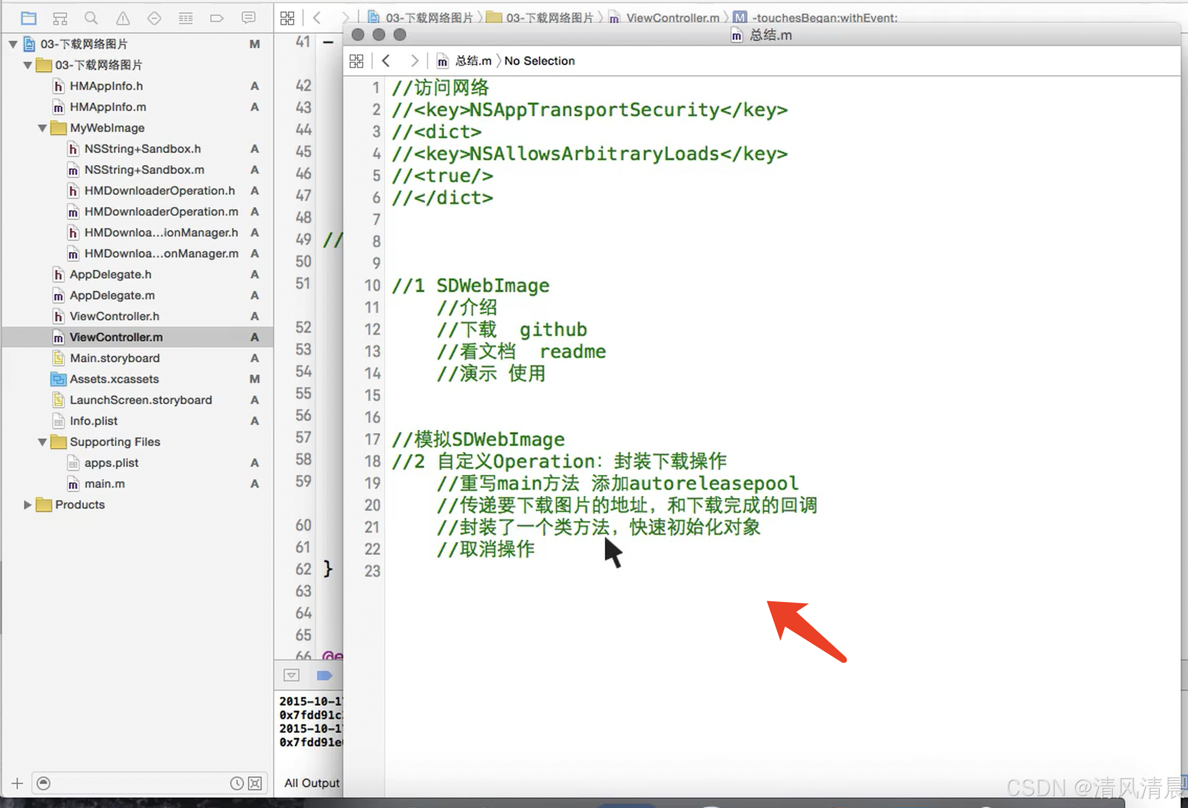
Task: Select ViewController.h file
Action: click(x=115, y=317)
